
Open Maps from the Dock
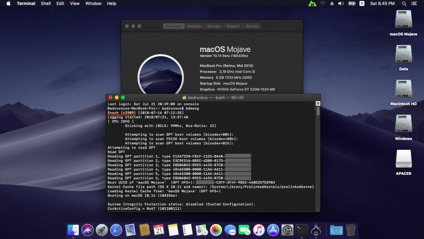tap(202, 230)
